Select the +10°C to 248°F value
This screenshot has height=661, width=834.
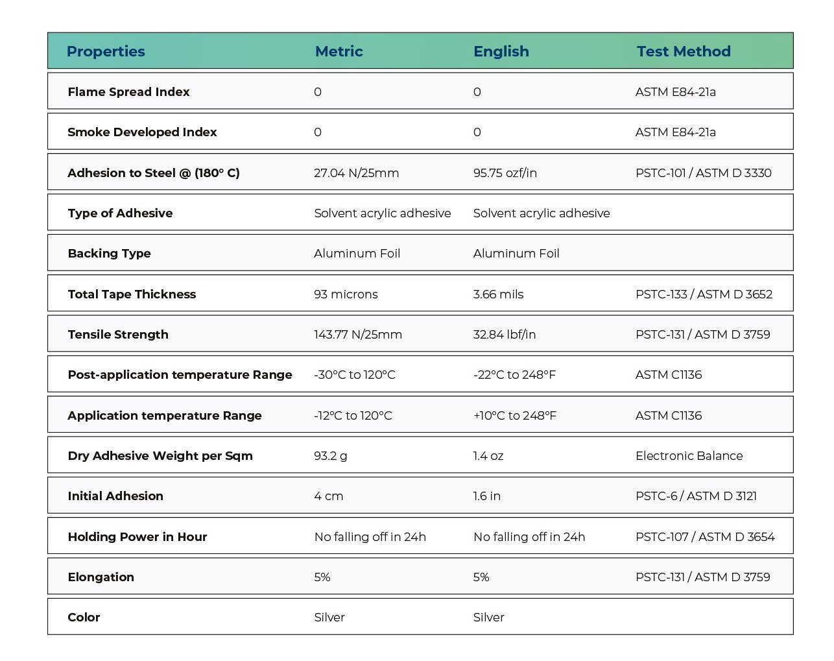pos(514,416)
